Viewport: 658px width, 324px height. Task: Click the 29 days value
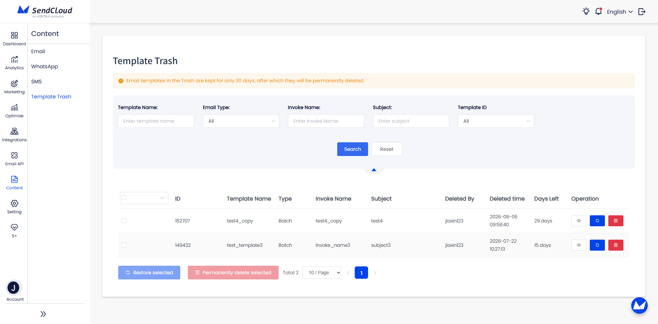543,221
